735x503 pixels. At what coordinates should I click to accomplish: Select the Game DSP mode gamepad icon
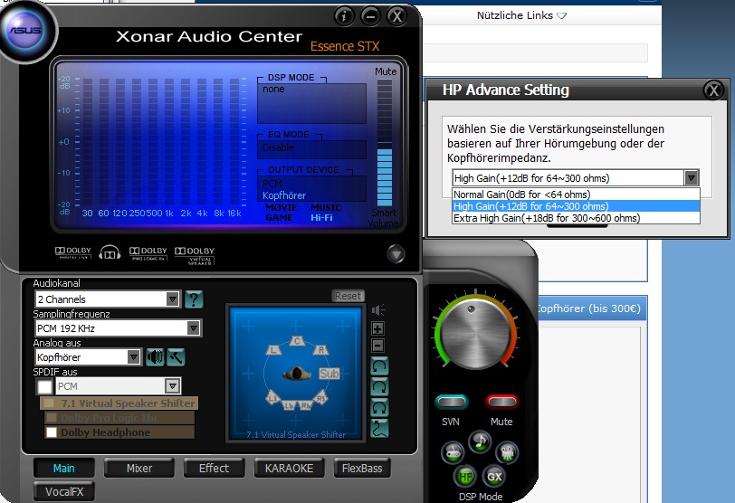453,452
